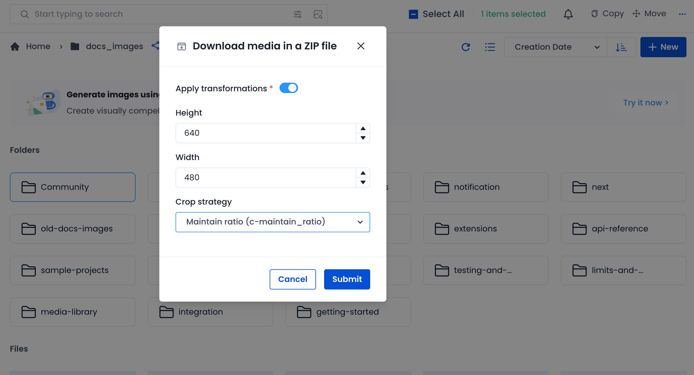Viewport: 694px width, 375px height.
Task: Close the Download media dialog
Action: click(361, 46)
